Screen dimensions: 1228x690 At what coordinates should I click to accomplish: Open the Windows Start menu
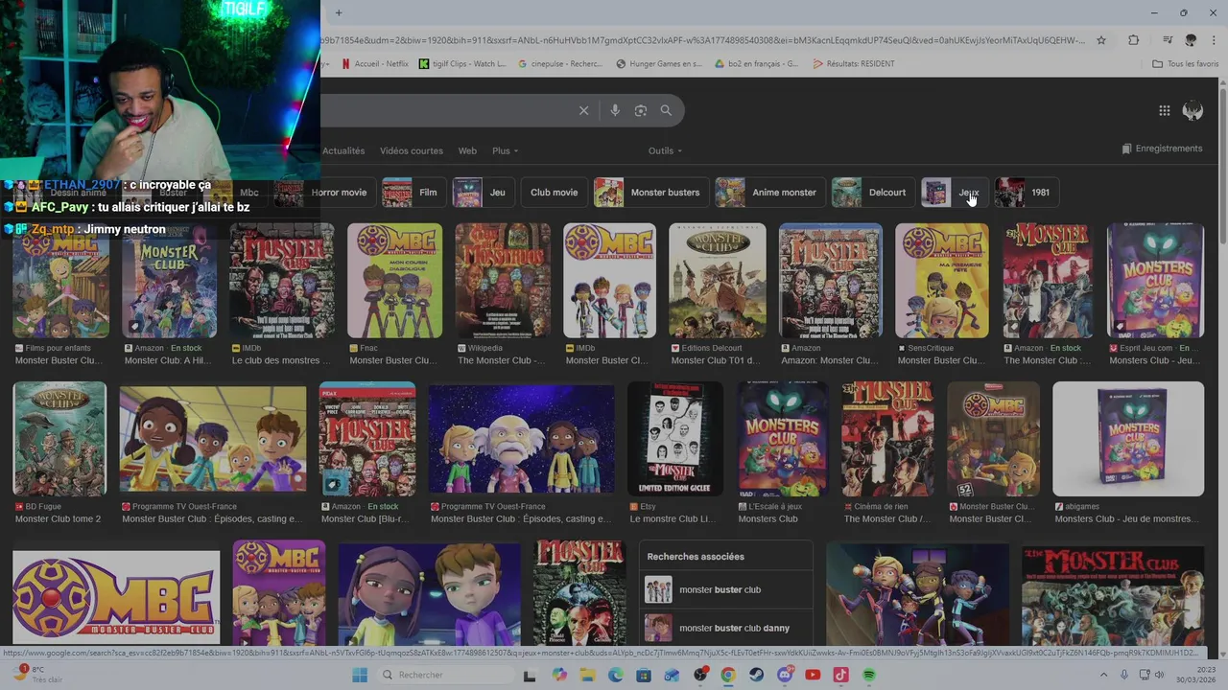360,675
